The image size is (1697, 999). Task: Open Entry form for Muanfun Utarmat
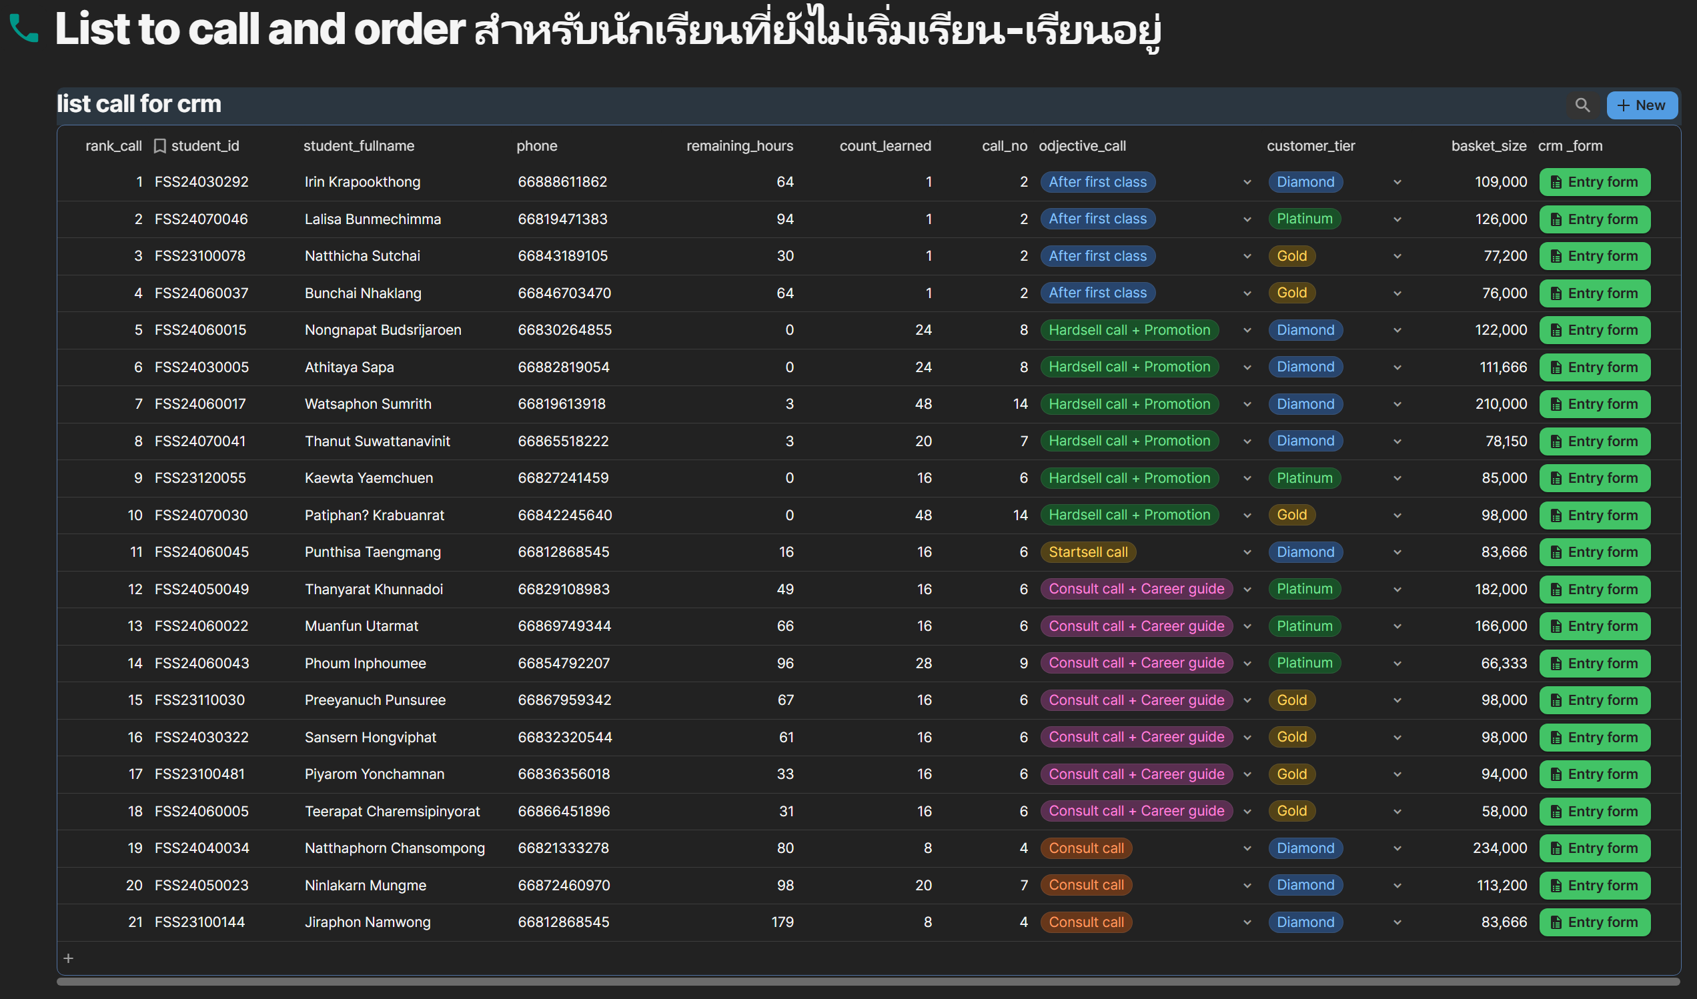tap(1594, 626)
